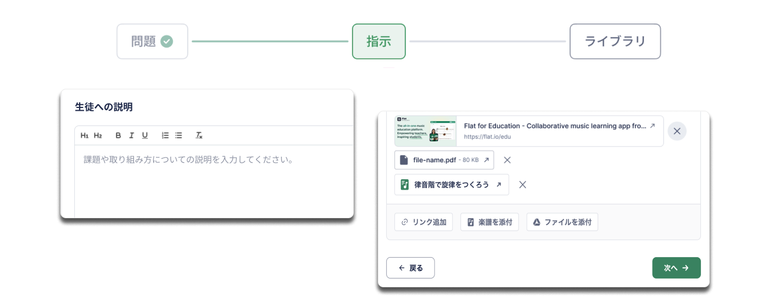The height and width of the screenshot is (307, 769).
Task: Open the ライブラリ step
Action: pos(615,41)
